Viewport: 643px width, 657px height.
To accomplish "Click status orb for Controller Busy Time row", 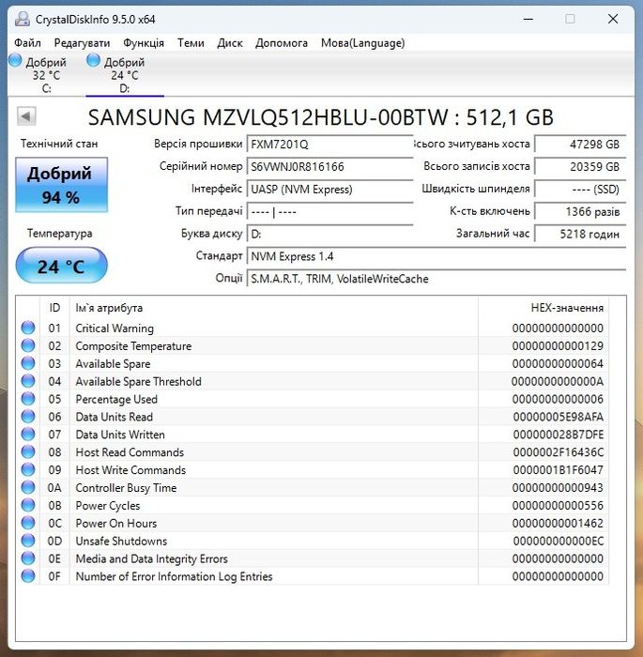I will (x=28, y=487).
